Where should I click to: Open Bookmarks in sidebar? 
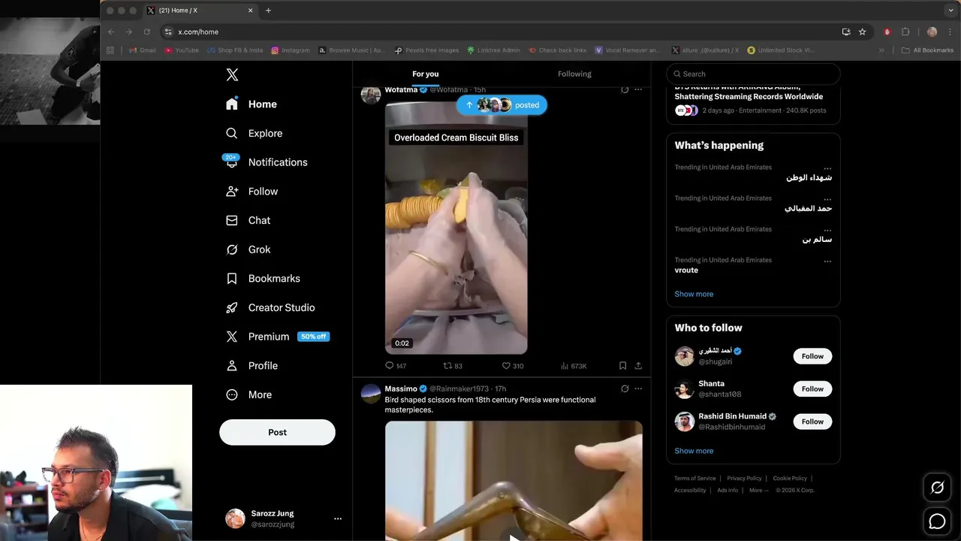pyautogui.click(x=263, y=279)
